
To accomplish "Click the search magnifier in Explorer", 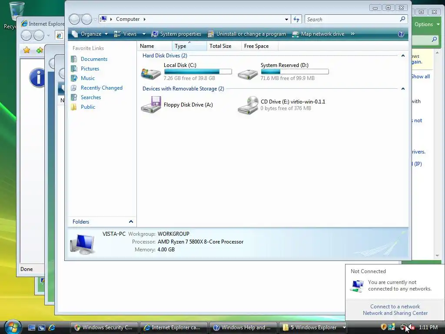I will click(402, 19).
